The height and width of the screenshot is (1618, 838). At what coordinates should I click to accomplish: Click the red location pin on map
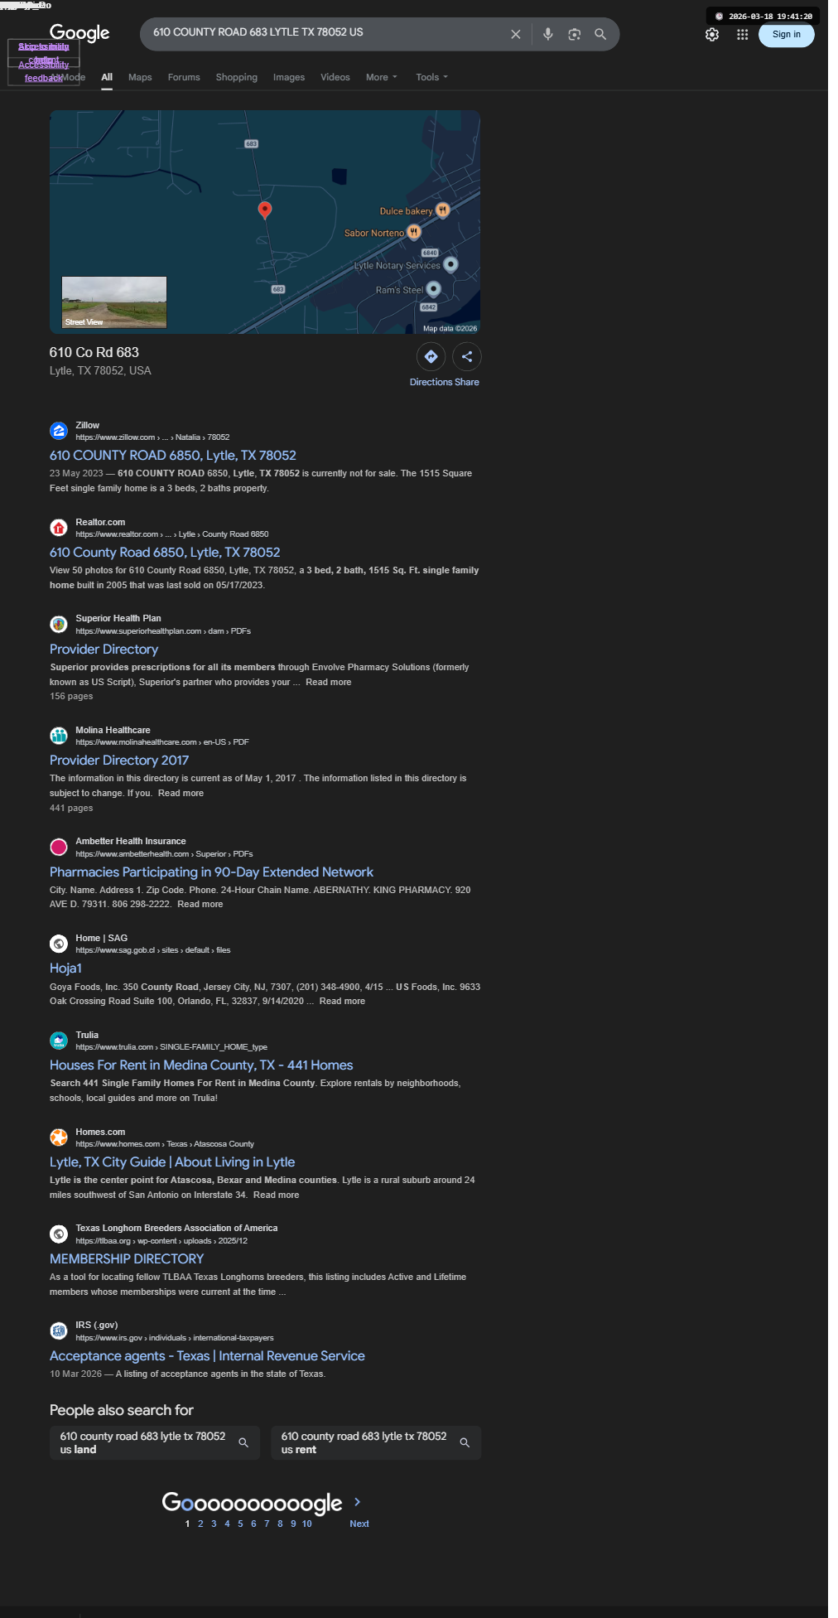(x=265, y=210)
